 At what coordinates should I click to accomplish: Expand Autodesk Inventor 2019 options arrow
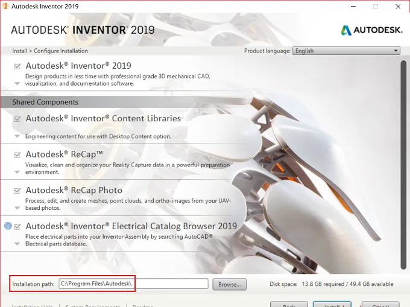(17, 84)
